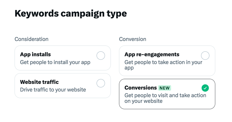The height and width of the screenshot is (122, 232).
Task: Click "Get people to install your app" text
Action: tap(55, 62)
